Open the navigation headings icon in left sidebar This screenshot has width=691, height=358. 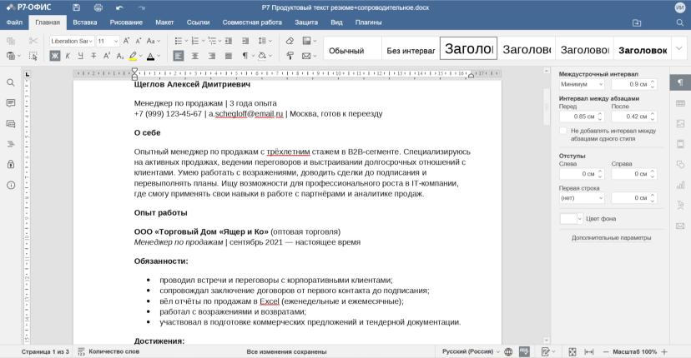(x=11, y=144)
